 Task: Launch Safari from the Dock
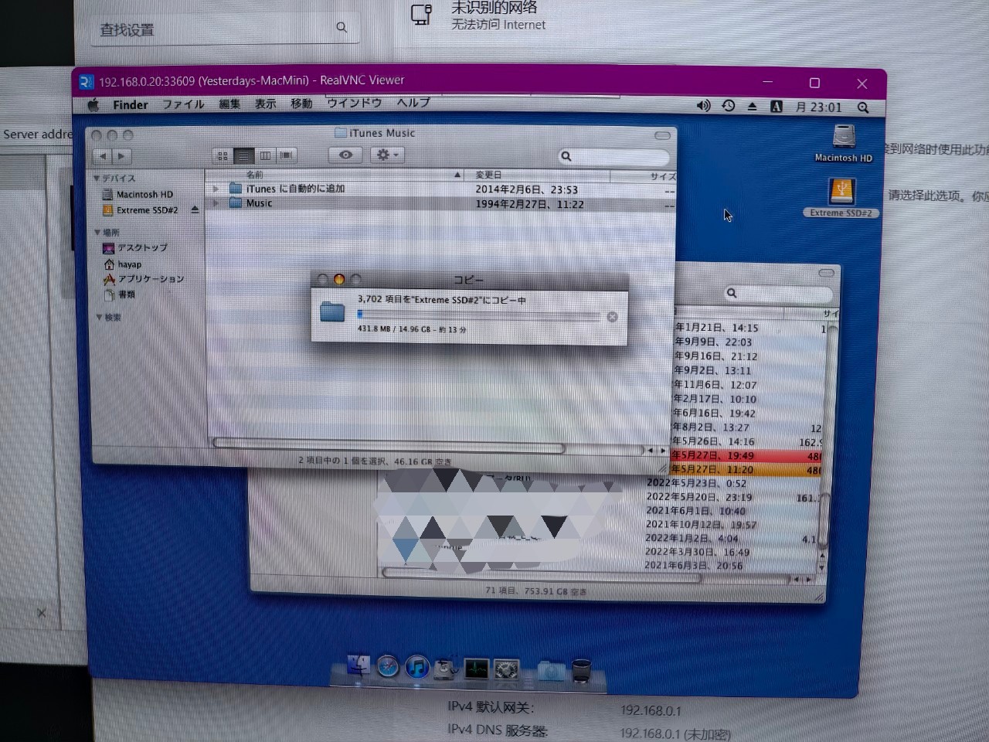click(x=388, y=666)
